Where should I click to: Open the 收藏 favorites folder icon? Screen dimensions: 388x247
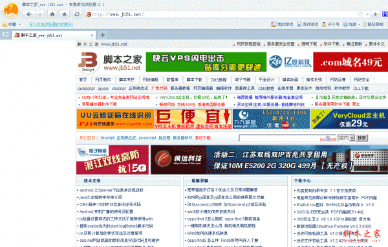point(5,25)
